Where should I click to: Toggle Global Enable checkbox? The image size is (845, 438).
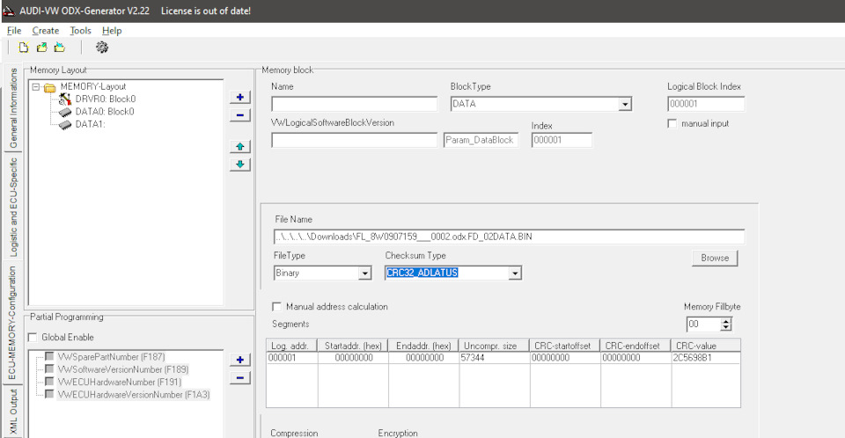(33, 337)
